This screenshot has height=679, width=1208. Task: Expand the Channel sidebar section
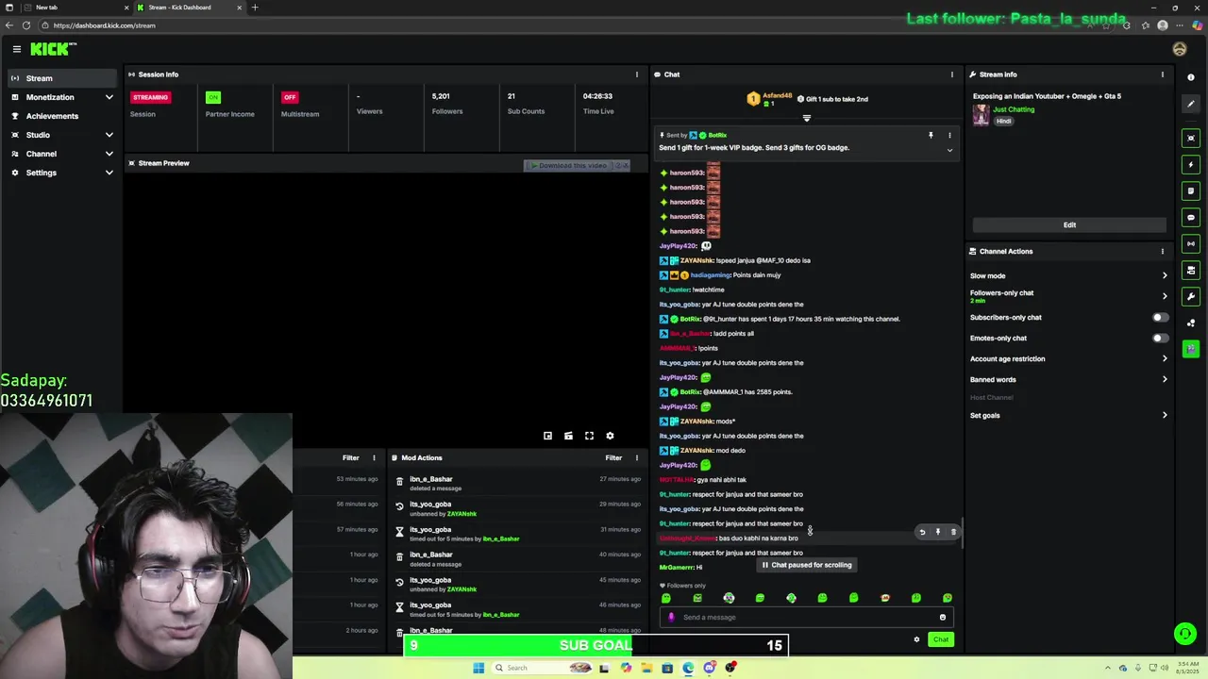pyautogui.click(x=61, y=154)
